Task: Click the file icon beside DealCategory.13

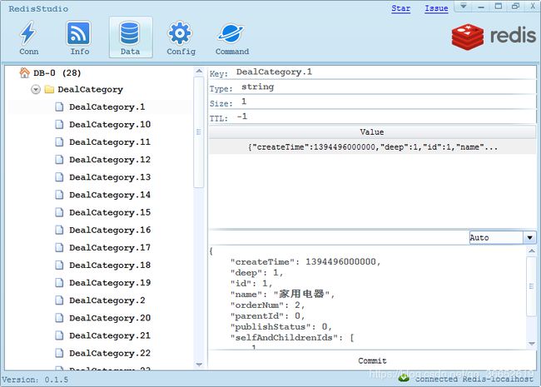Action: point(59,177)
